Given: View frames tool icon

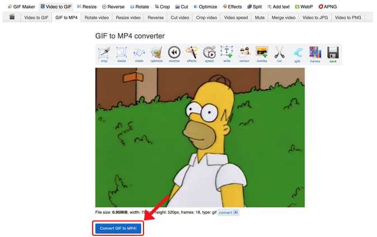Looking at the screenshot, I should click(x=315, y=54).
